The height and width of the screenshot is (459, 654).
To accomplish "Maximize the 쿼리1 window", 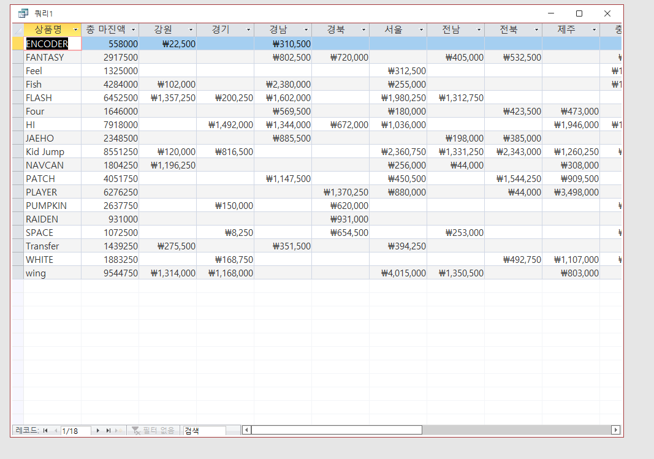I will pyautogui.click(x=579, y=13).
